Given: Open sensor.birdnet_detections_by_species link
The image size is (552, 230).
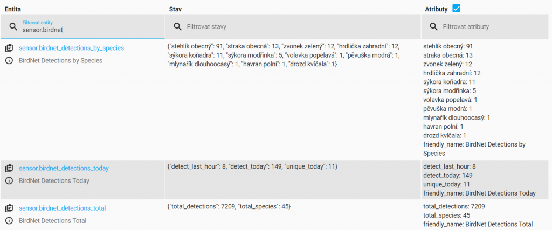Looking at the screenshot, I should 71,48.
